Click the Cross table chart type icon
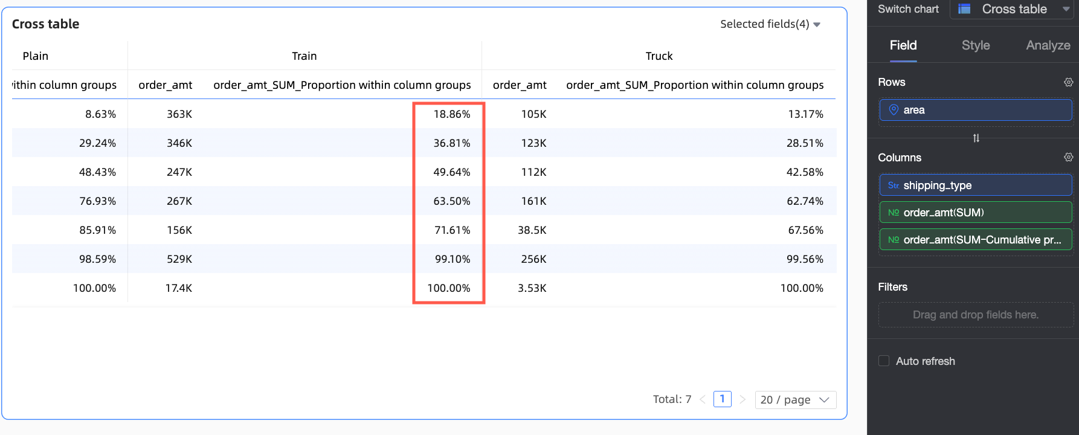 [964, 9]
